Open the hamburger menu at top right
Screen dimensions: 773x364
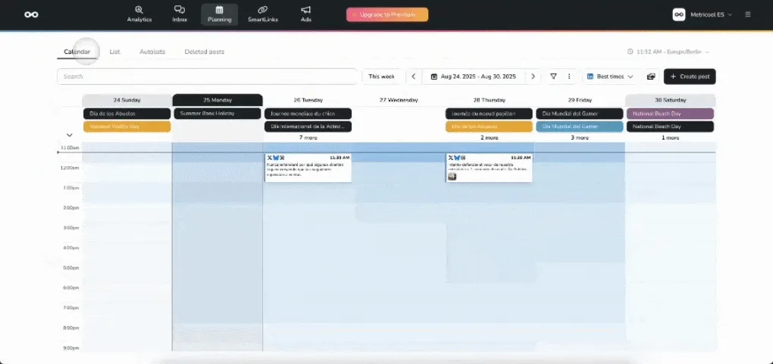pyautogui.click(x=748, y=14)
